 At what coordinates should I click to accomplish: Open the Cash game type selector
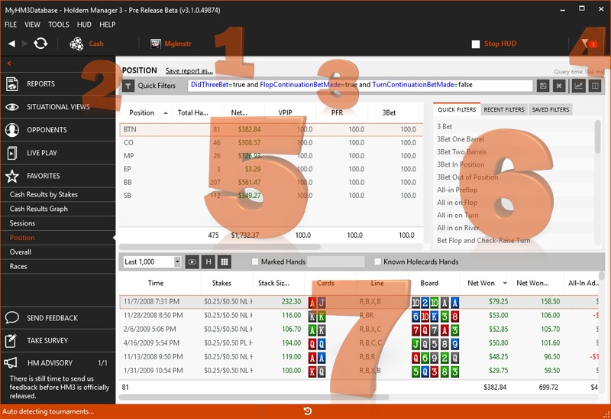(x=86, y=44)
